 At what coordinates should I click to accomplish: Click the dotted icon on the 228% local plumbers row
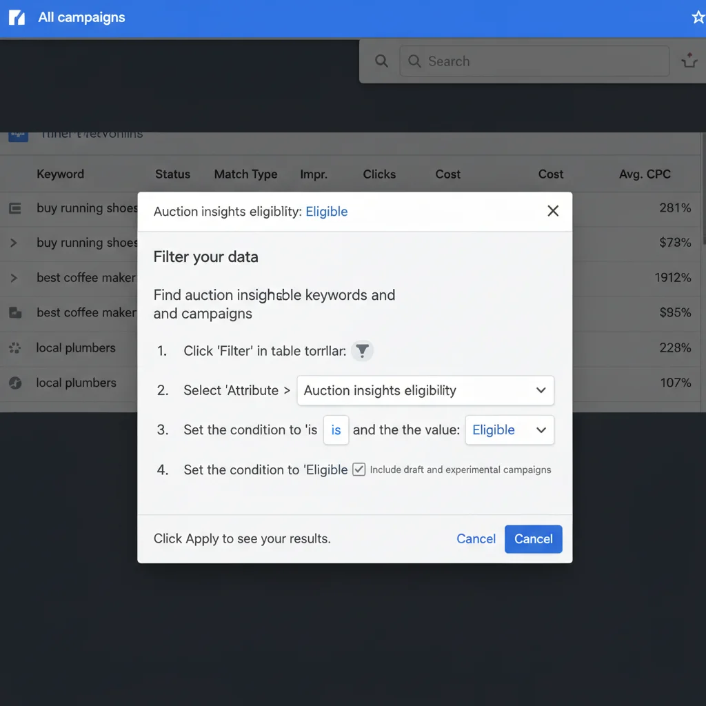(x=15, y=347)
